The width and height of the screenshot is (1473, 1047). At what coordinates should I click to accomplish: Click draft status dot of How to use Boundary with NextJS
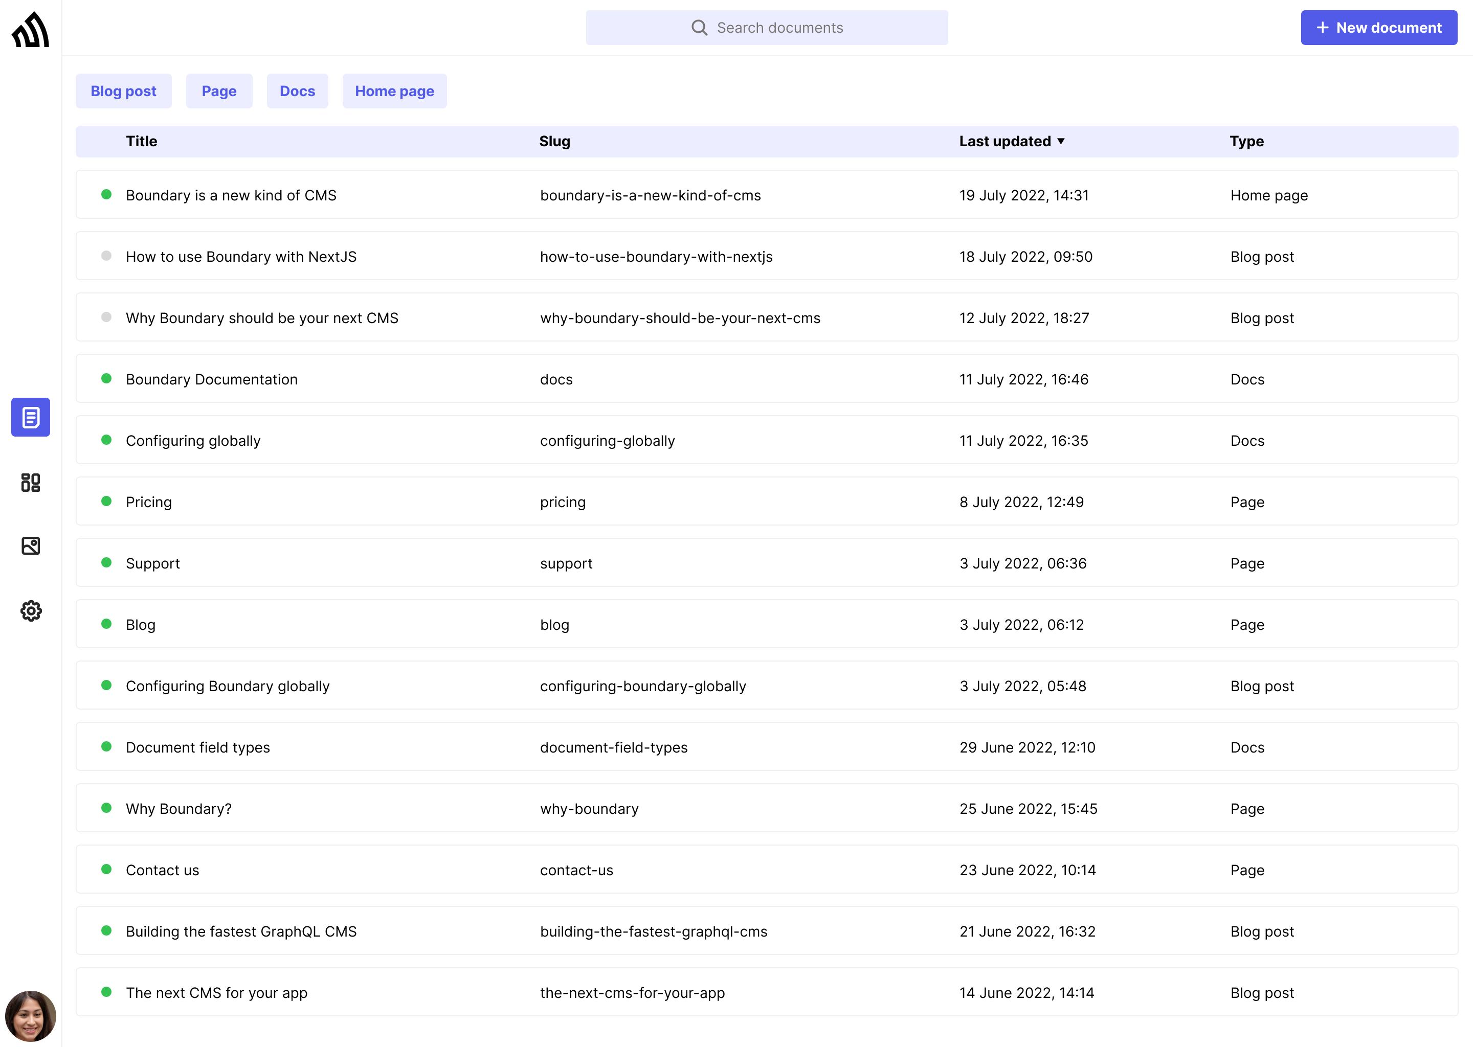106,256
